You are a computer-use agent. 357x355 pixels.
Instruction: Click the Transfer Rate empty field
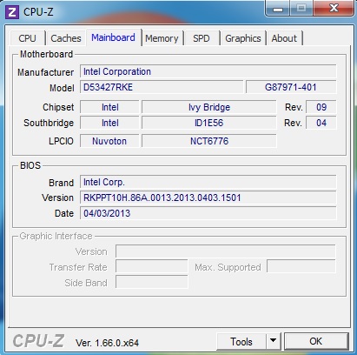click(x=152, y=266)
